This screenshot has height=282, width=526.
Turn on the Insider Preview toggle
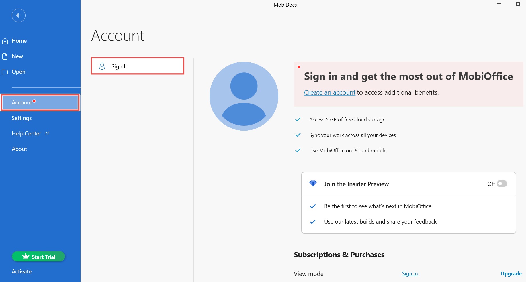(502, 184)
